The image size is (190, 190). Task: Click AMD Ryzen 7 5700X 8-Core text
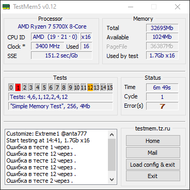tap(52, 26)
